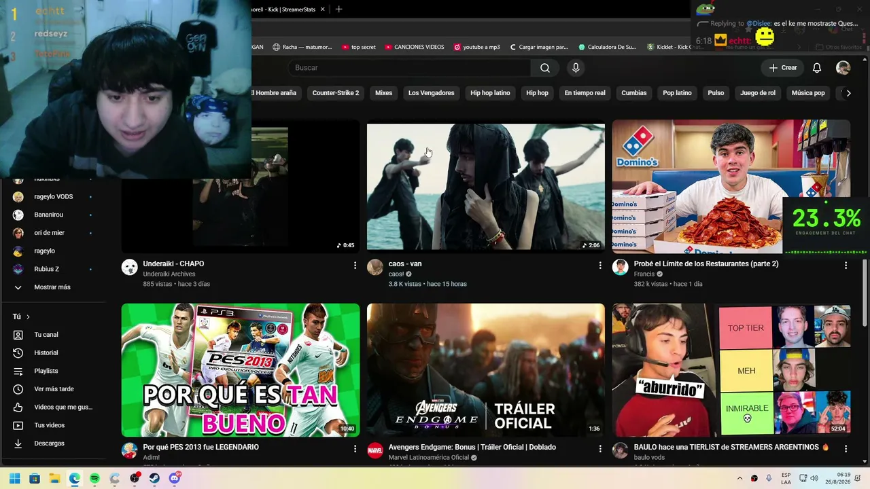Open options menu for PES 2013 video
870x489 pixels.
355,448
